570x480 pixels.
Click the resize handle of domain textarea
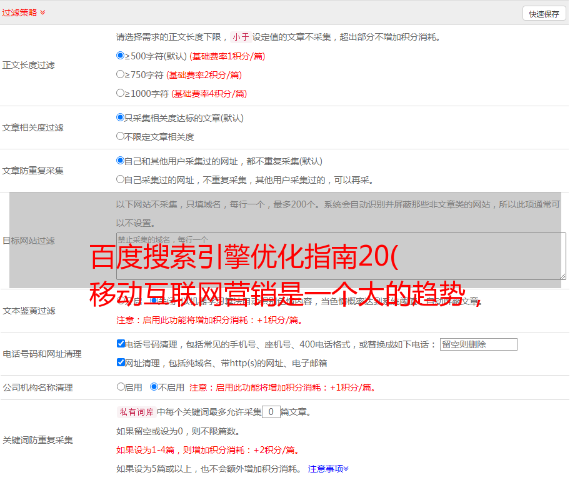[x=562, y=276]
